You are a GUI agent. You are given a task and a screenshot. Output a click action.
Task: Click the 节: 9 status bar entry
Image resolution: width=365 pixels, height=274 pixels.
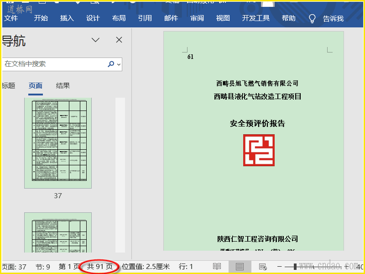(x=43, y=267)
